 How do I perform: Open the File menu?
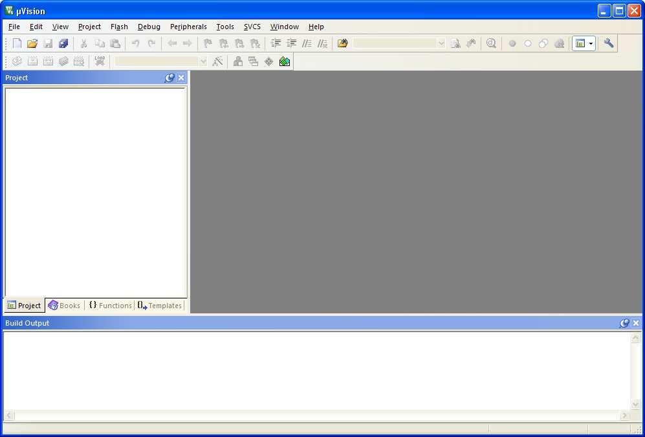point(14,27)
